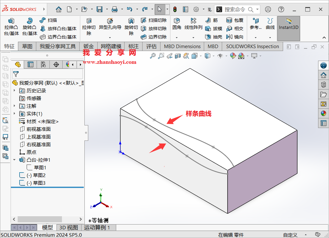Open the Help question mark button

[x=281, y=9]
